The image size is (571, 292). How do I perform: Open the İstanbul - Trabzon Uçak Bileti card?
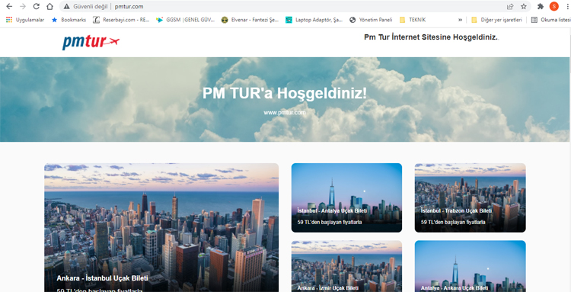pyautogui.click(x=471, y=197)
